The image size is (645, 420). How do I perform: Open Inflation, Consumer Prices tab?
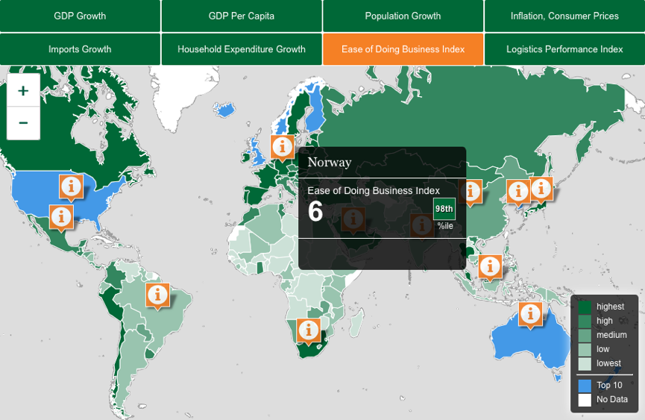click(564, 16)
